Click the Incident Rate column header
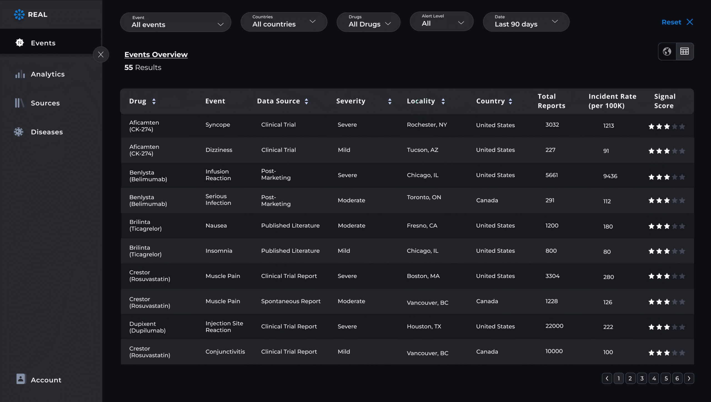Image resolution: width=711 pixels, height=402 pixels. (612, 101)
